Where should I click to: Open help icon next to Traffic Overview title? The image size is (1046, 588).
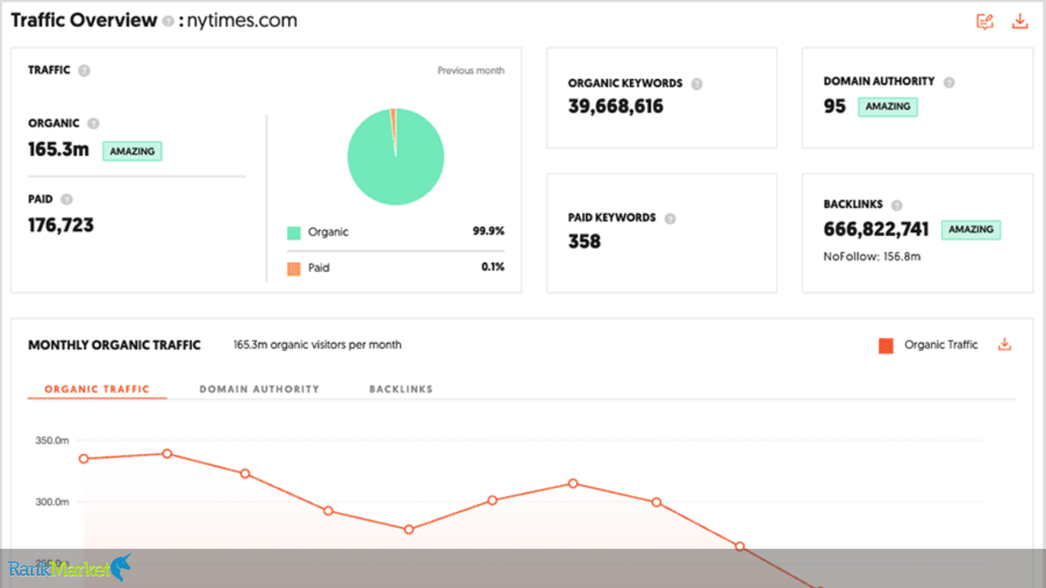point(168,22)
